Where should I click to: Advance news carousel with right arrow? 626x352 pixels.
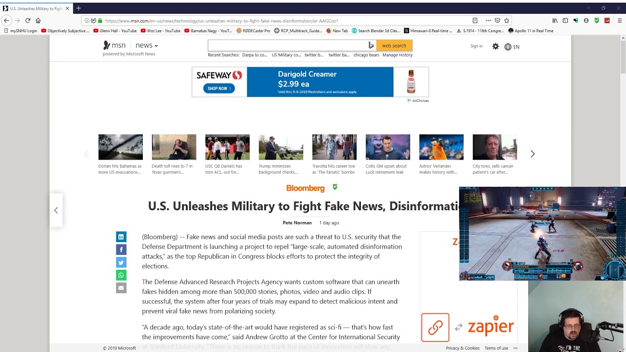(x=533, y=154)
